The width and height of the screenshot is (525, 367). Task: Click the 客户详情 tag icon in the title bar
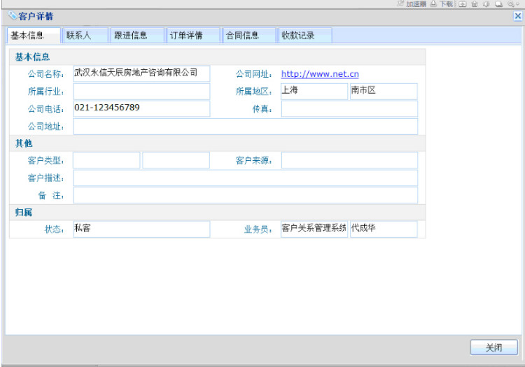tap(13, 15)
